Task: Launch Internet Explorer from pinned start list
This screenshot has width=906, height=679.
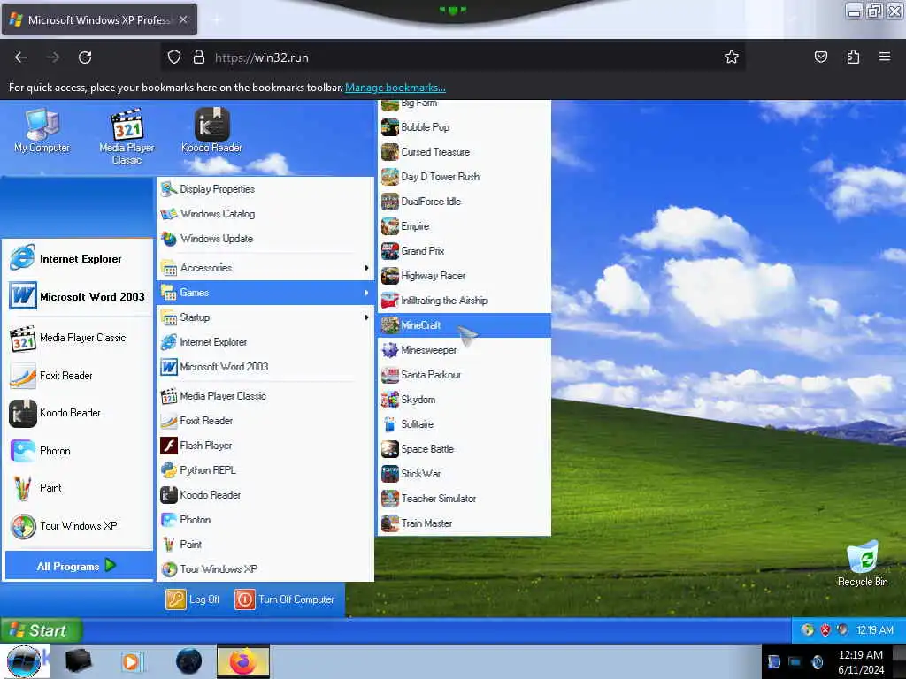Action: (x=78, y=259)
